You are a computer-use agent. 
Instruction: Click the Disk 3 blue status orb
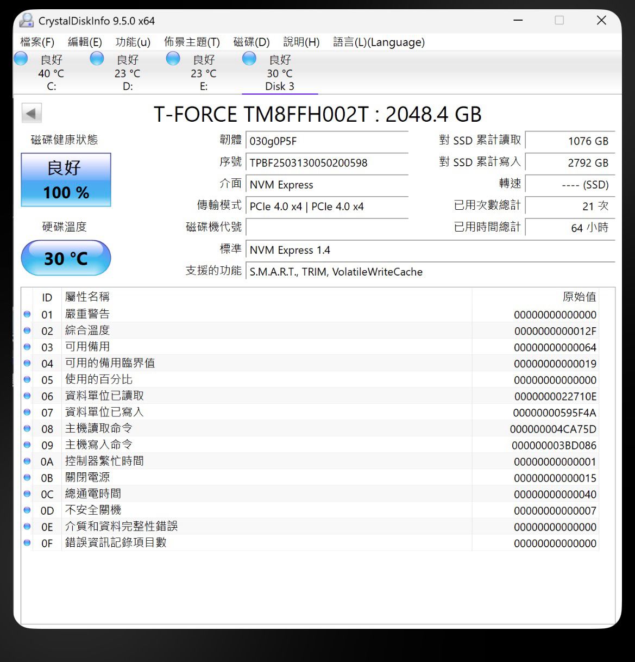[249, 59]
